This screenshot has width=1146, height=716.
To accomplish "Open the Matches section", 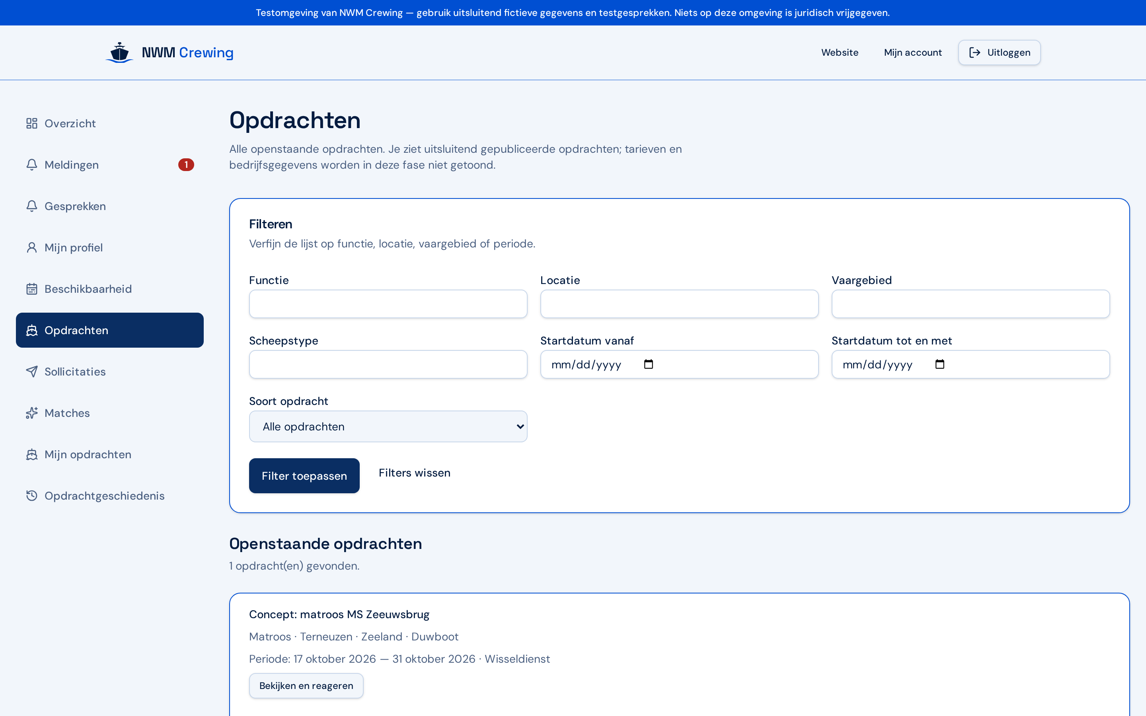I will [x=110, y=413].
